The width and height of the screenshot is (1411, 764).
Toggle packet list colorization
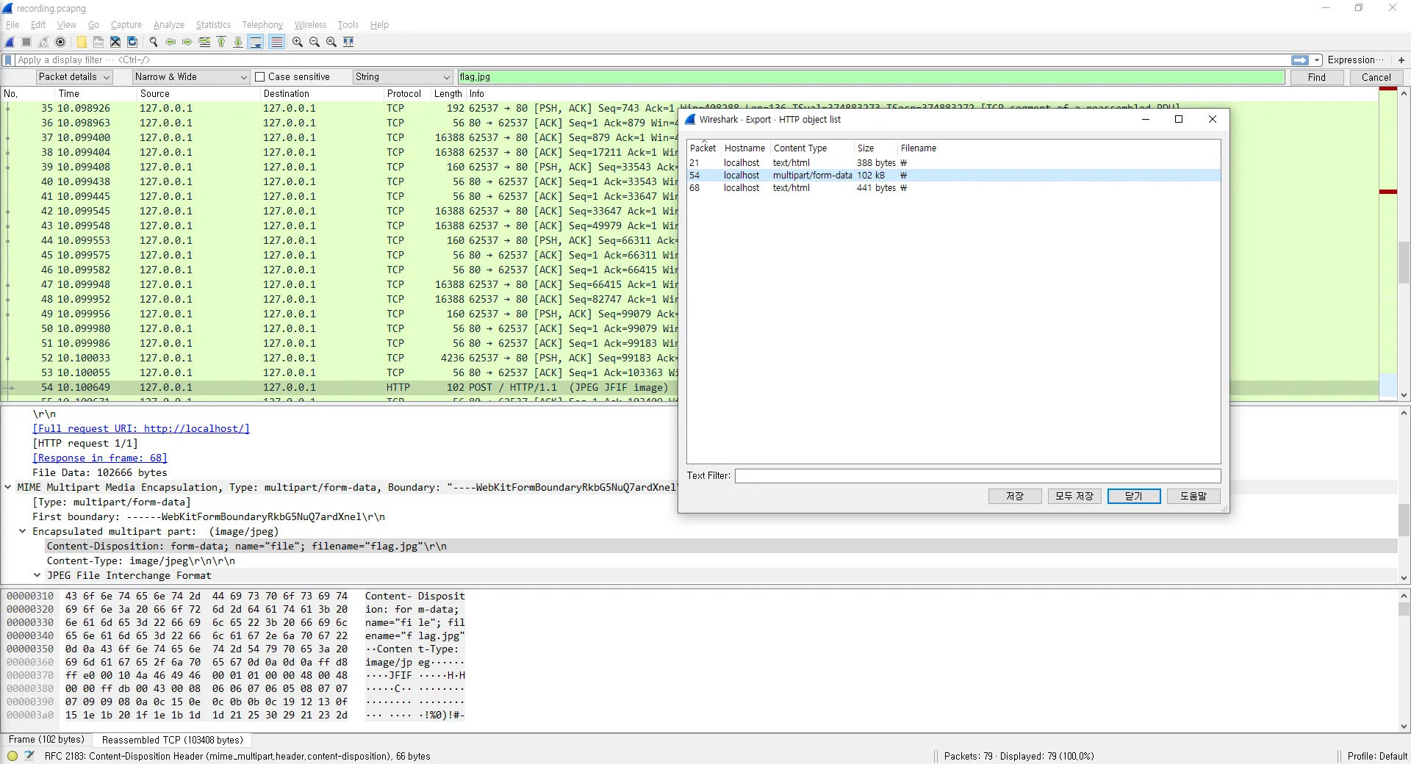click(276, 42)
